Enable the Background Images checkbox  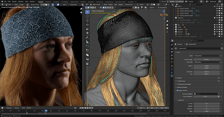(x=178, y=84)
